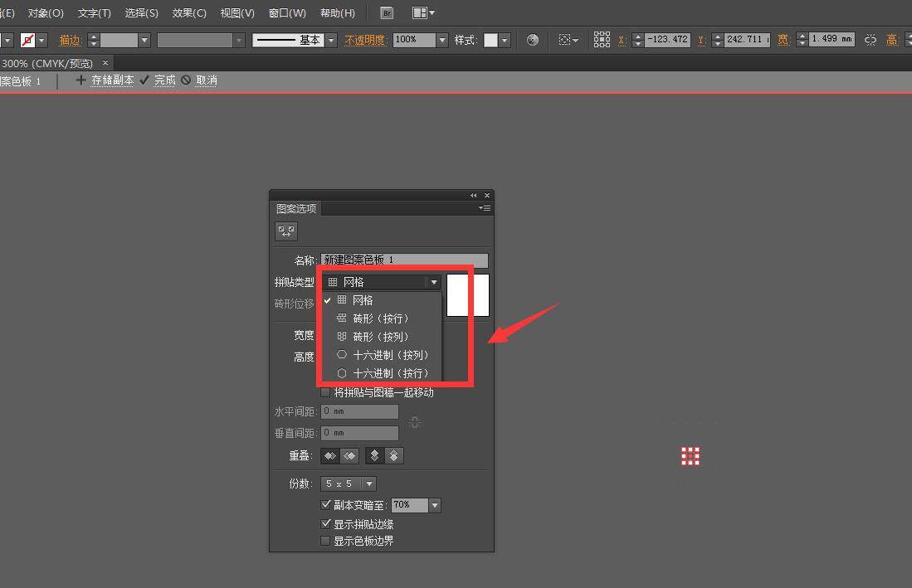This screenshot has height=588, width=912.
Task: Expand the 70% dim copies dropdown
Action: tap(435, 505)
